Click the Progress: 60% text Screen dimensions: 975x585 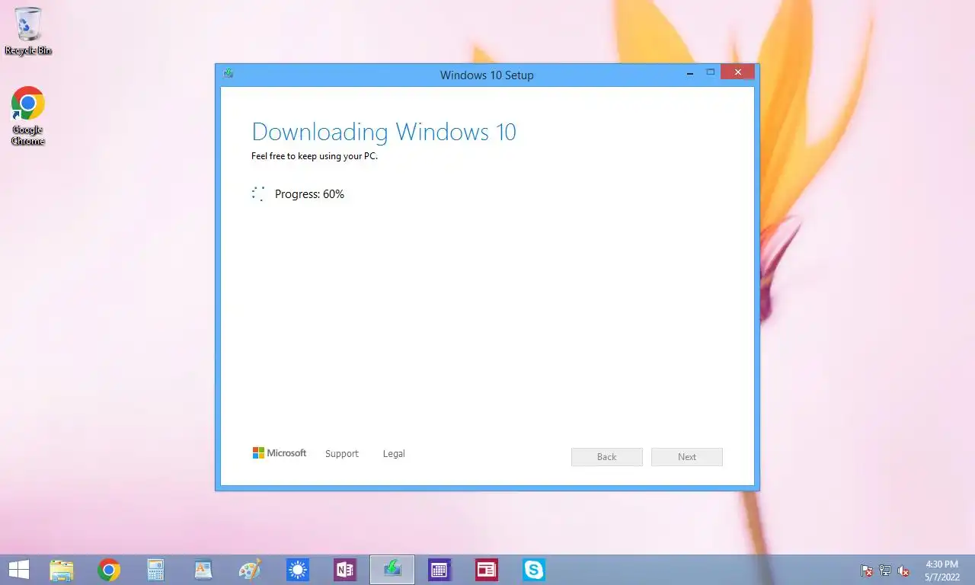[309, 194]
